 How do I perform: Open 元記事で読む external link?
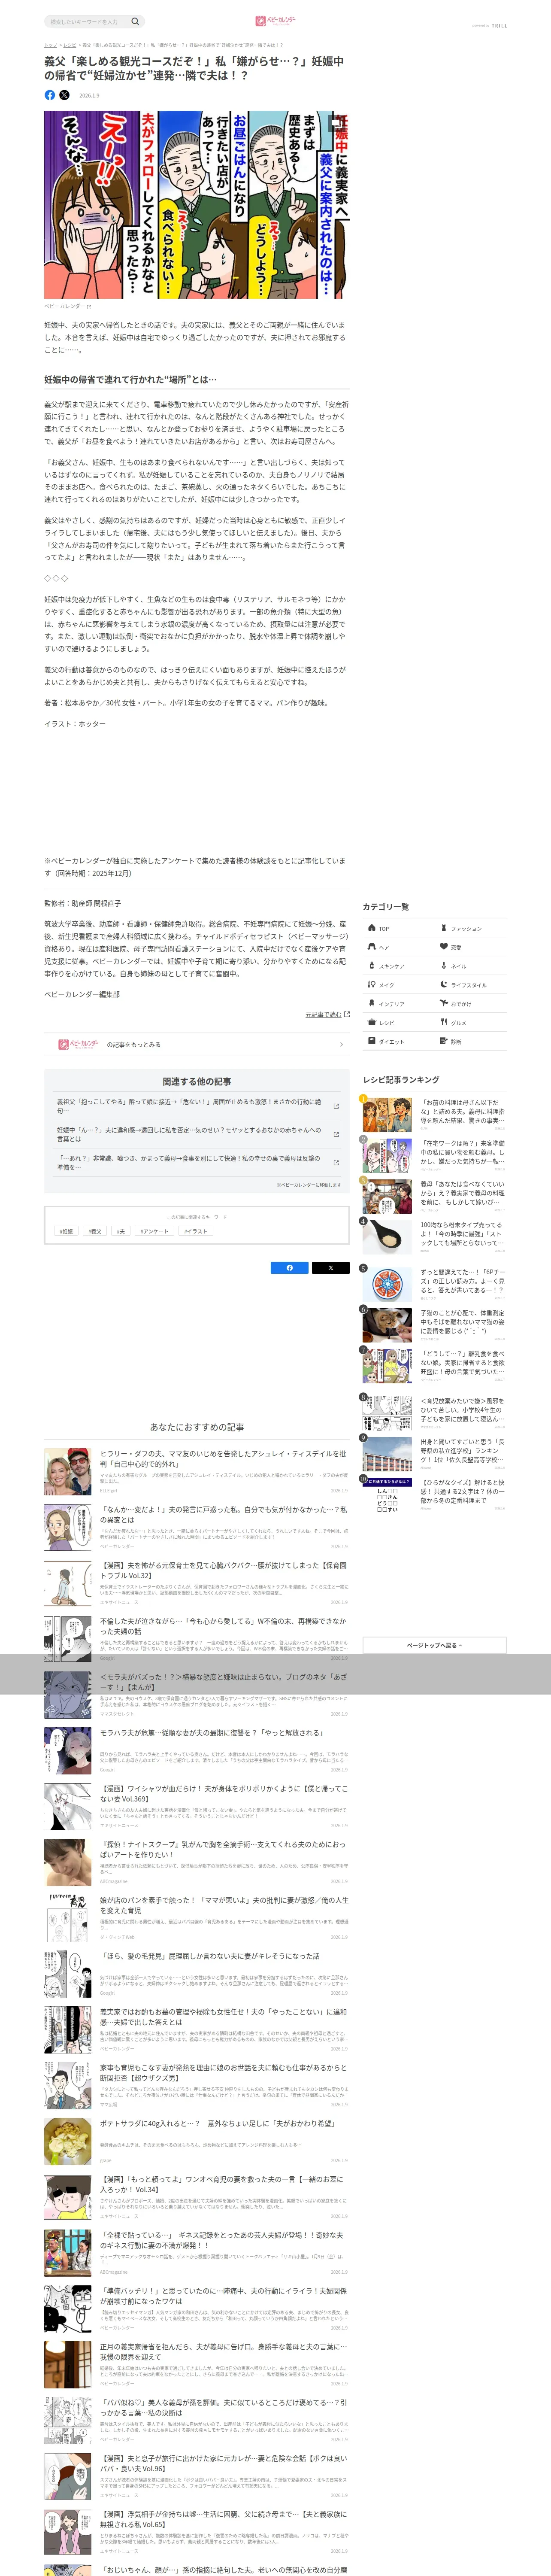(327, 1014)
